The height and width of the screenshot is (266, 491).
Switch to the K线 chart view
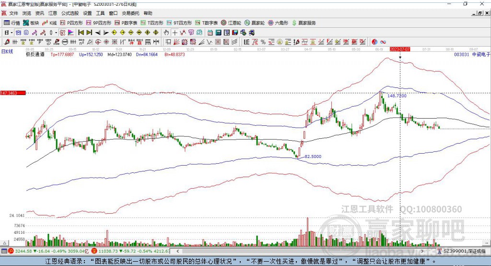(49, 23)
